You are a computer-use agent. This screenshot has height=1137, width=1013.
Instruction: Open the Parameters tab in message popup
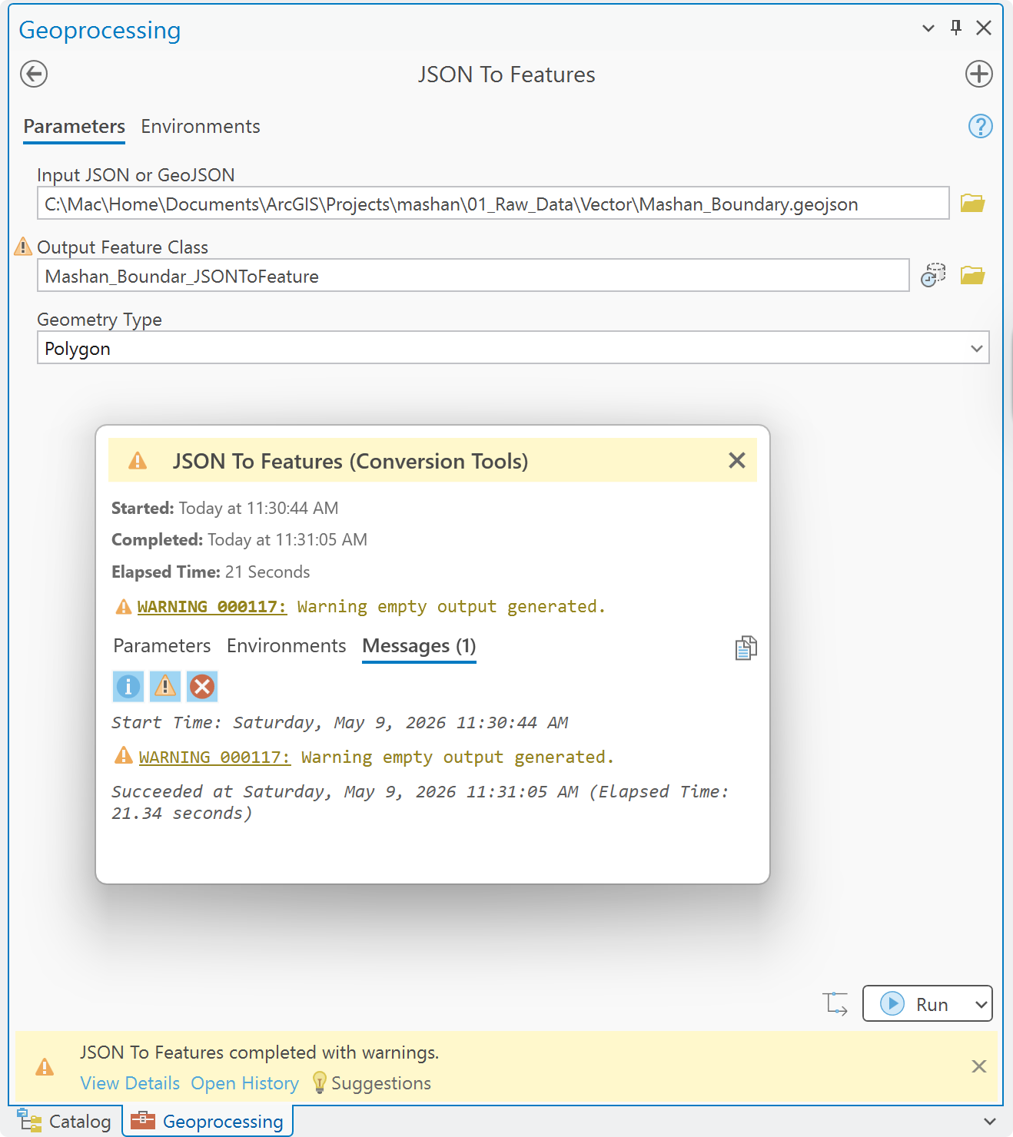pos(162,645)
